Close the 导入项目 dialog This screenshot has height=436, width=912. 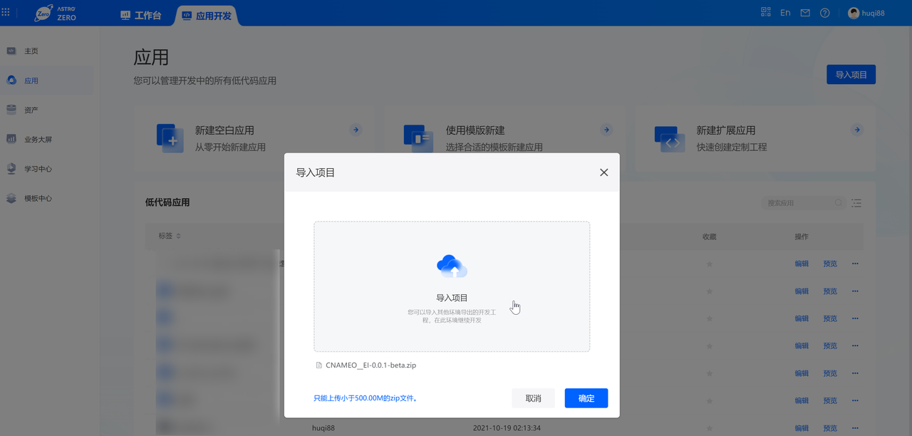(604, 172)
